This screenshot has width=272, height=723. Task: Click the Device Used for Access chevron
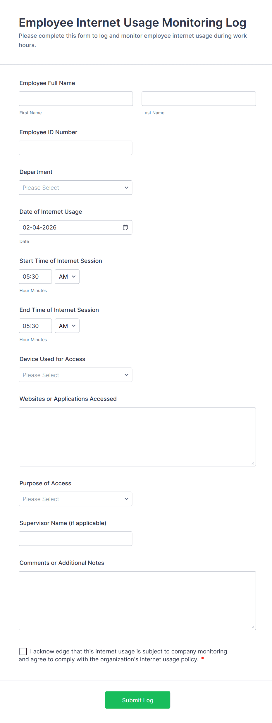(126, 375)
